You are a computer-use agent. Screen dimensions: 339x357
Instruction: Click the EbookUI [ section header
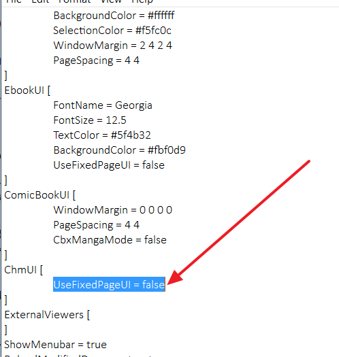tap(27, 90)
